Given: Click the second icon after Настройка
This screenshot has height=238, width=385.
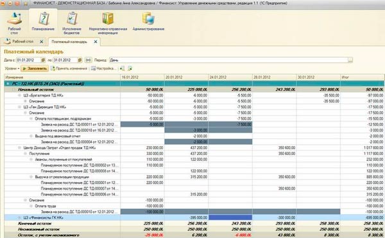Looking at the screenshot, I should [130, 68].
